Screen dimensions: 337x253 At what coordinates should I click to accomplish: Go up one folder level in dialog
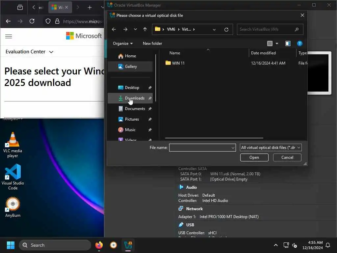(145, 29)
